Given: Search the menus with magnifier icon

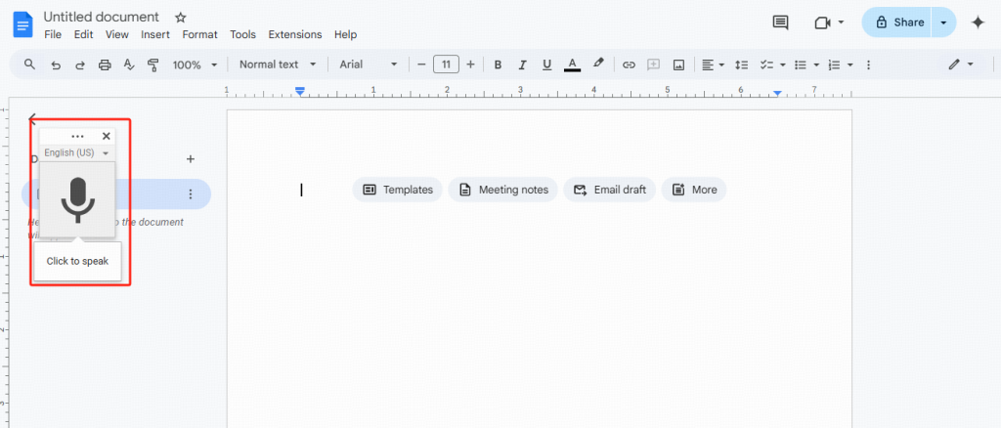Looking at the screenshot, I should (x=29, y=64).
